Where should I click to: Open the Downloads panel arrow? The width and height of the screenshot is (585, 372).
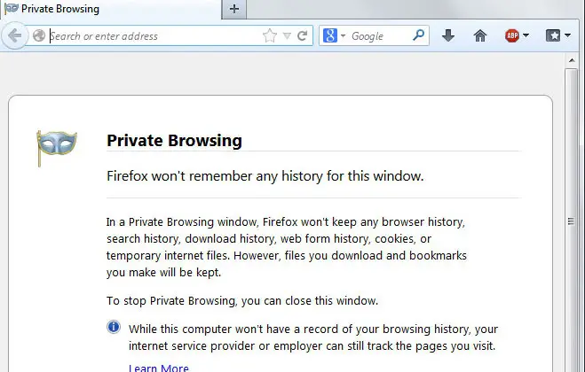coord(448,36)
